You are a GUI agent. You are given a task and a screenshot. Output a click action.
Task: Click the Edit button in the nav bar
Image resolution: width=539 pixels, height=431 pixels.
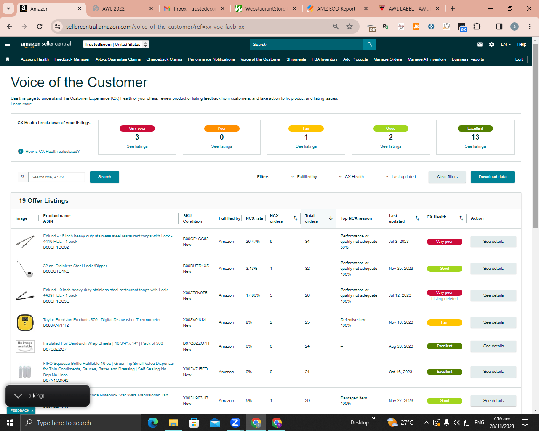click(519, 59)
